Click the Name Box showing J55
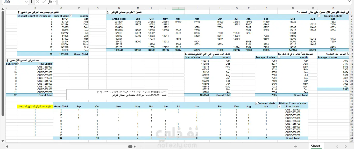 pyautogui.click(x=13, y=2)
